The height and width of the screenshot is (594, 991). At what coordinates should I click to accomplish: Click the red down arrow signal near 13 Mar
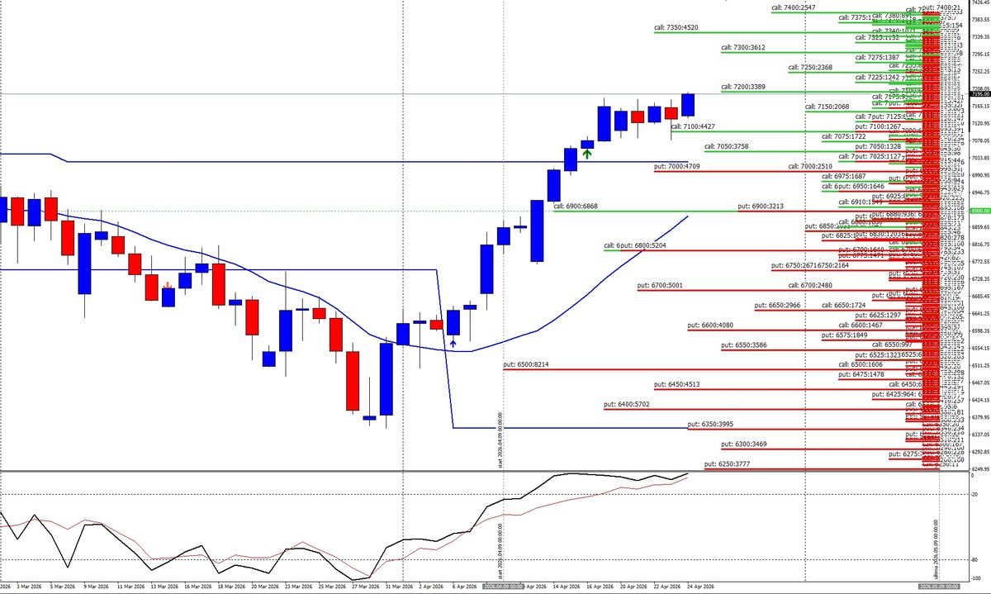pos(168,286)
